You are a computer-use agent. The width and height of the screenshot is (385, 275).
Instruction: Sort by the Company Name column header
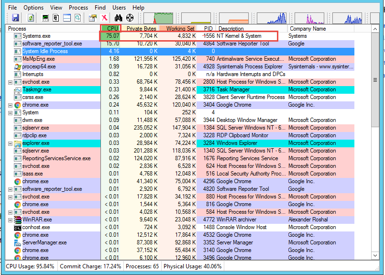pyautogui.click(x=320, y=29)
